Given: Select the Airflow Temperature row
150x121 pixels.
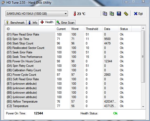Looking at the screenshot, I should point(73,102).
